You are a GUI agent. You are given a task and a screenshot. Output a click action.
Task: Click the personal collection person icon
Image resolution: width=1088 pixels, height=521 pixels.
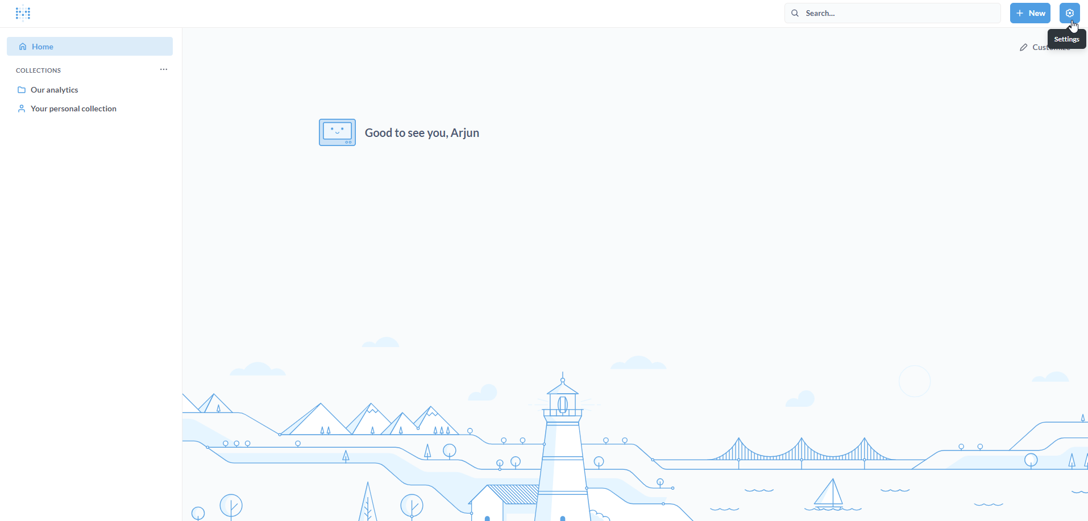[22, 109]
